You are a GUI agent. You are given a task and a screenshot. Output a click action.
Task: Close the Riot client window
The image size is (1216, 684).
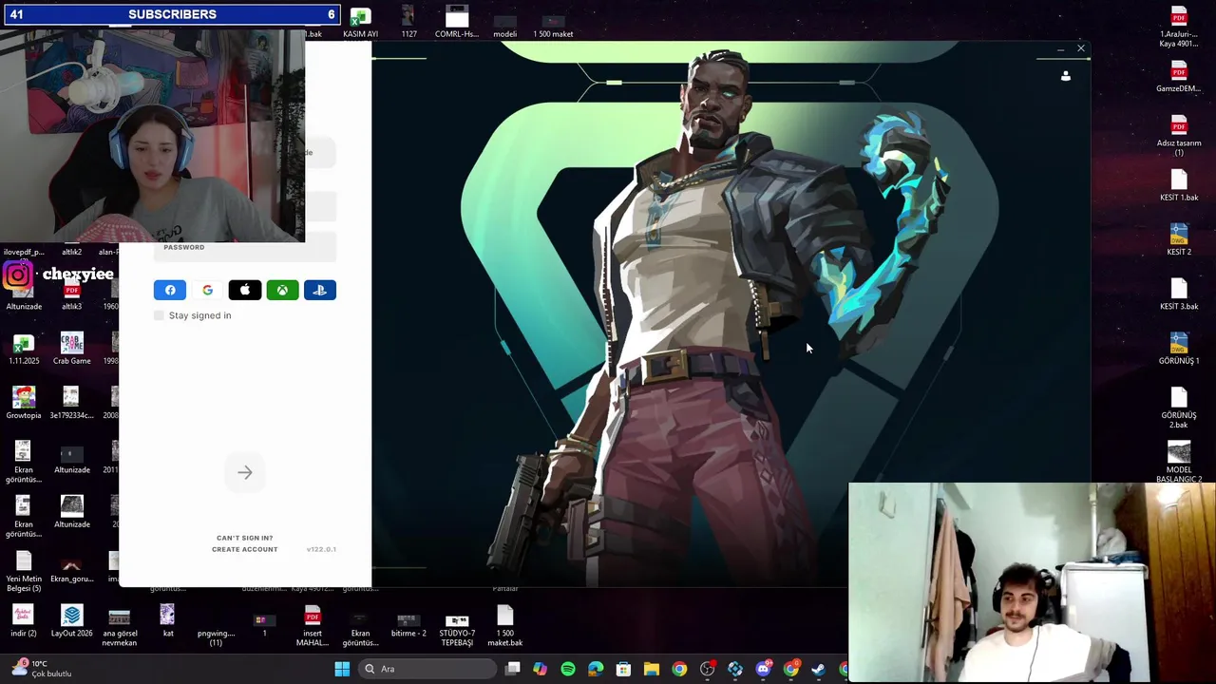point(1080,48)
